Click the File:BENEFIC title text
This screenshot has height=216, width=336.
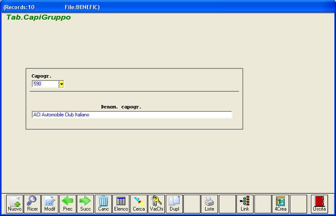[82, 7]
